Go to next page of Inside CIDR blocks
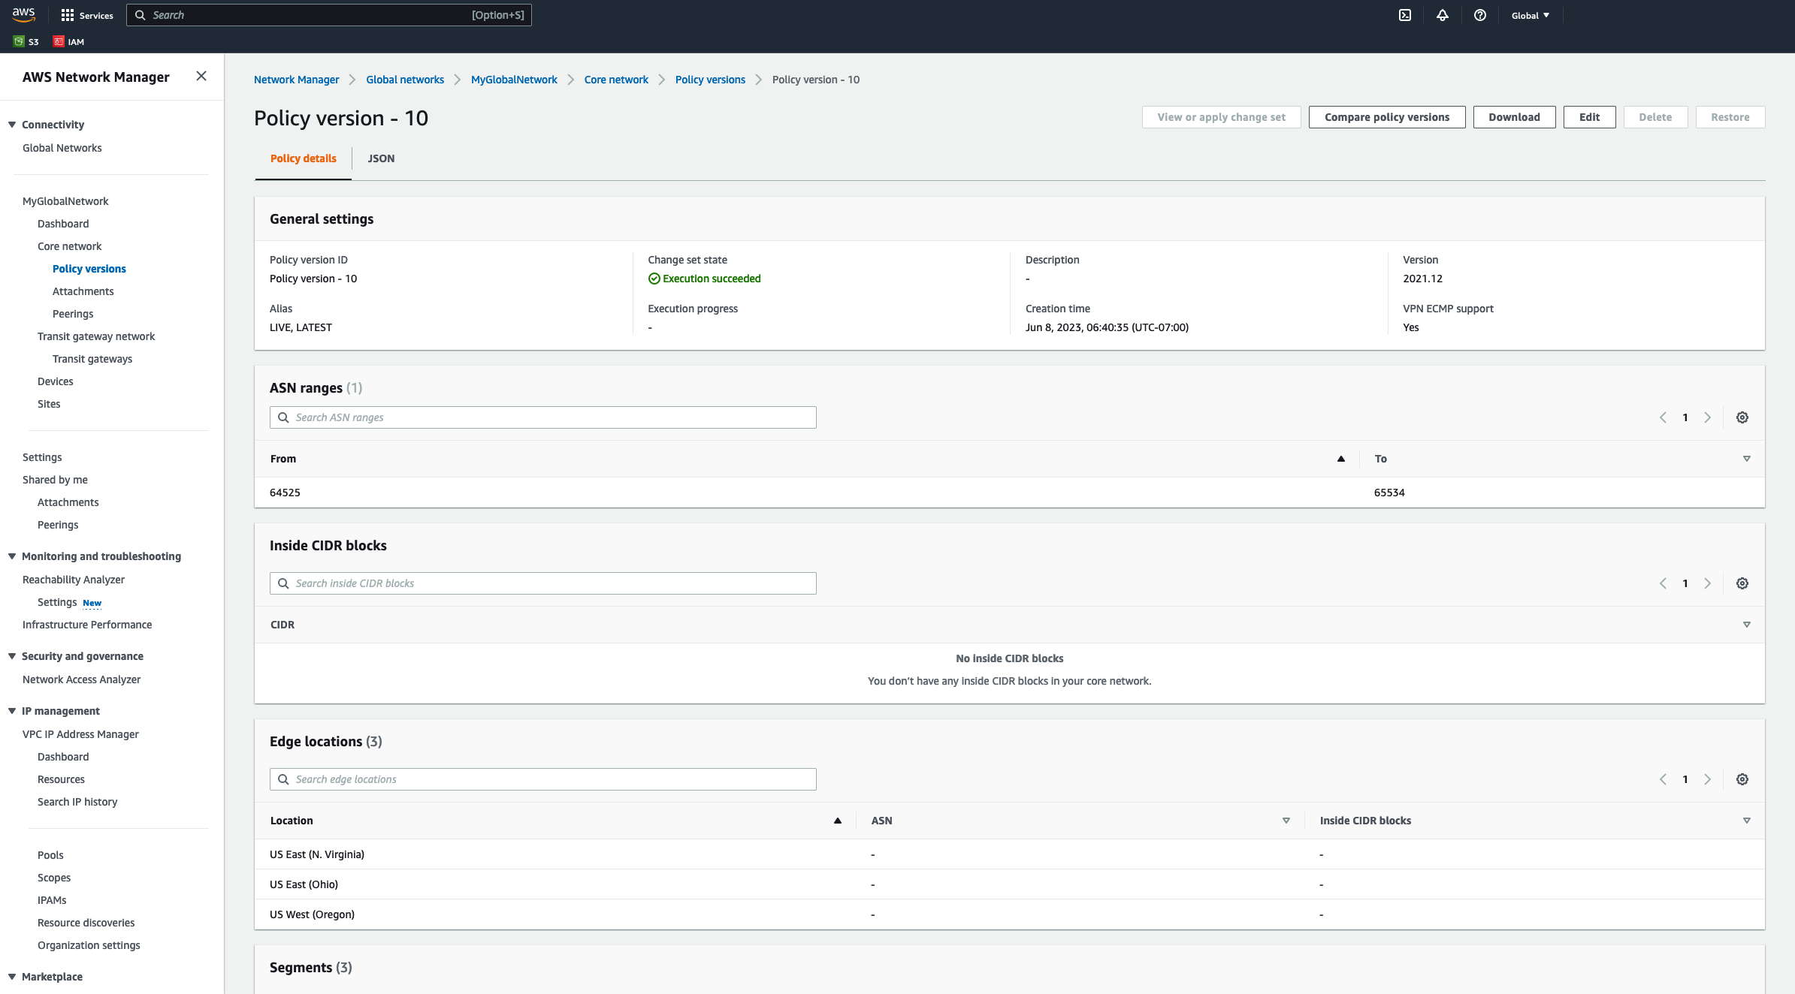1795x994 pixels. [x=1708, y=583]
